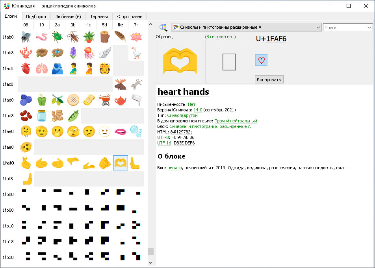
Task: Select the green bell pepper emoji
Action: 42,100
